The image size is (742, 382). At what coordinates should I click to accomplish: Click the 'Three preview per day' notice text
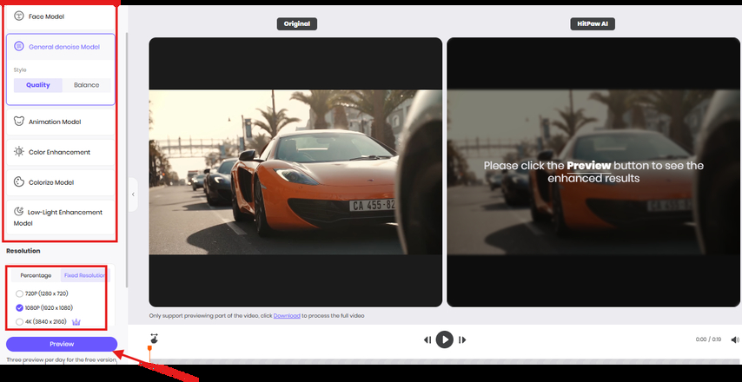click(x=62, y=359)
